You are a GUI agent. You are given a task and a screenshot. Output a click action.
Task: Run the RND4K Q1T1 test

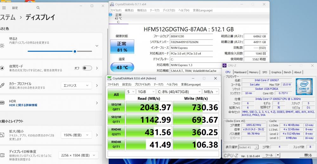116,144
